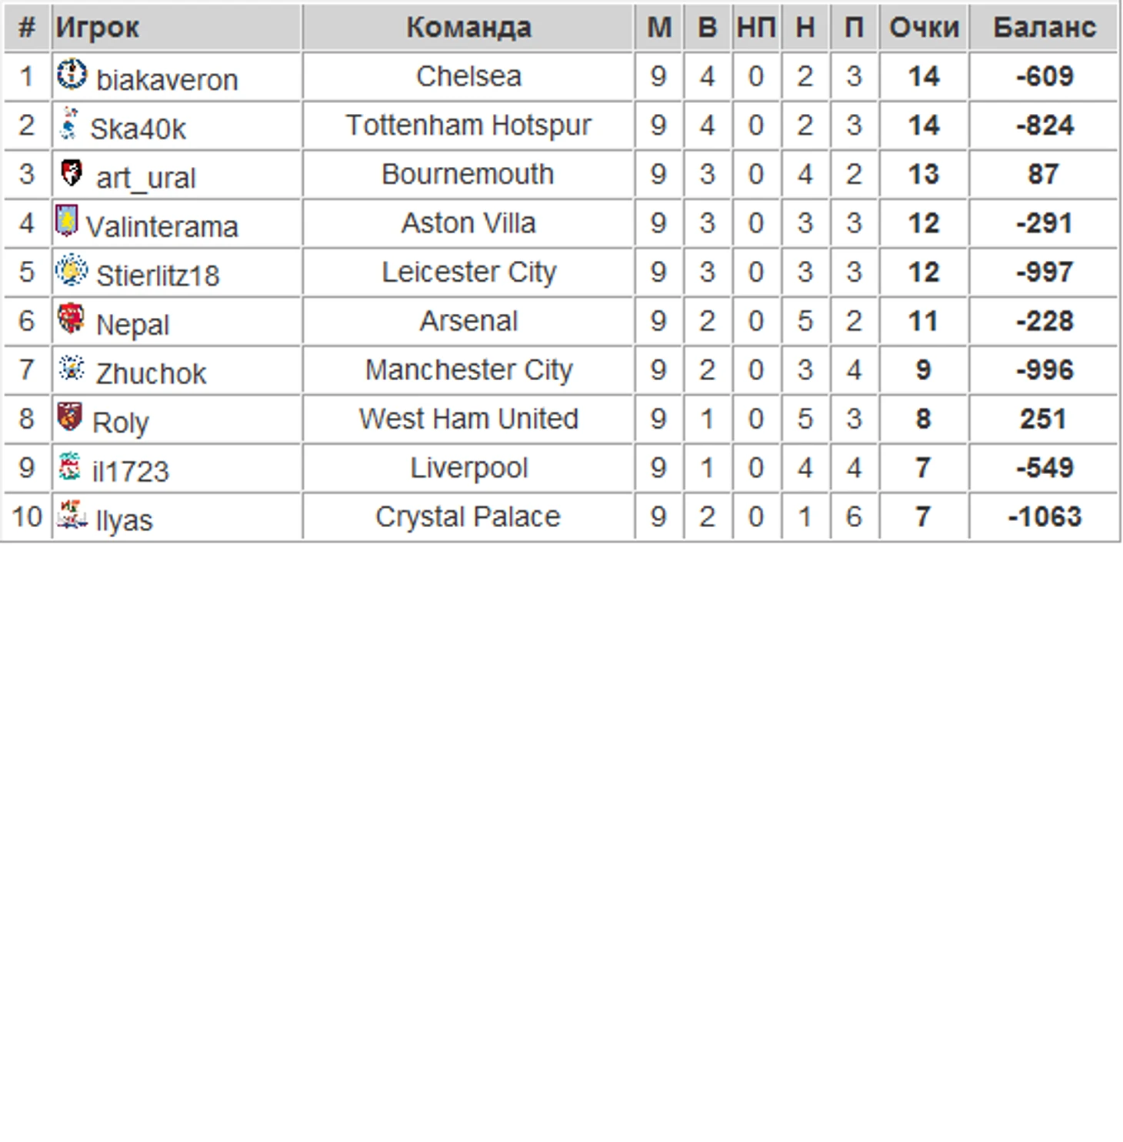Image resolution: width=1123 pixels, height=1142 pixels.
Task: Open player profile Stierlitz18
Action: click(158, 275)
